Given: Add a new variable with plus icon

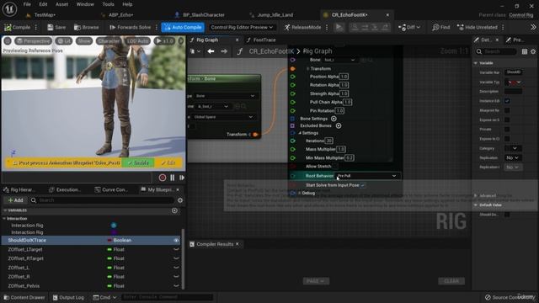Looking at the screenshot, I should click(x=174, y=210).
